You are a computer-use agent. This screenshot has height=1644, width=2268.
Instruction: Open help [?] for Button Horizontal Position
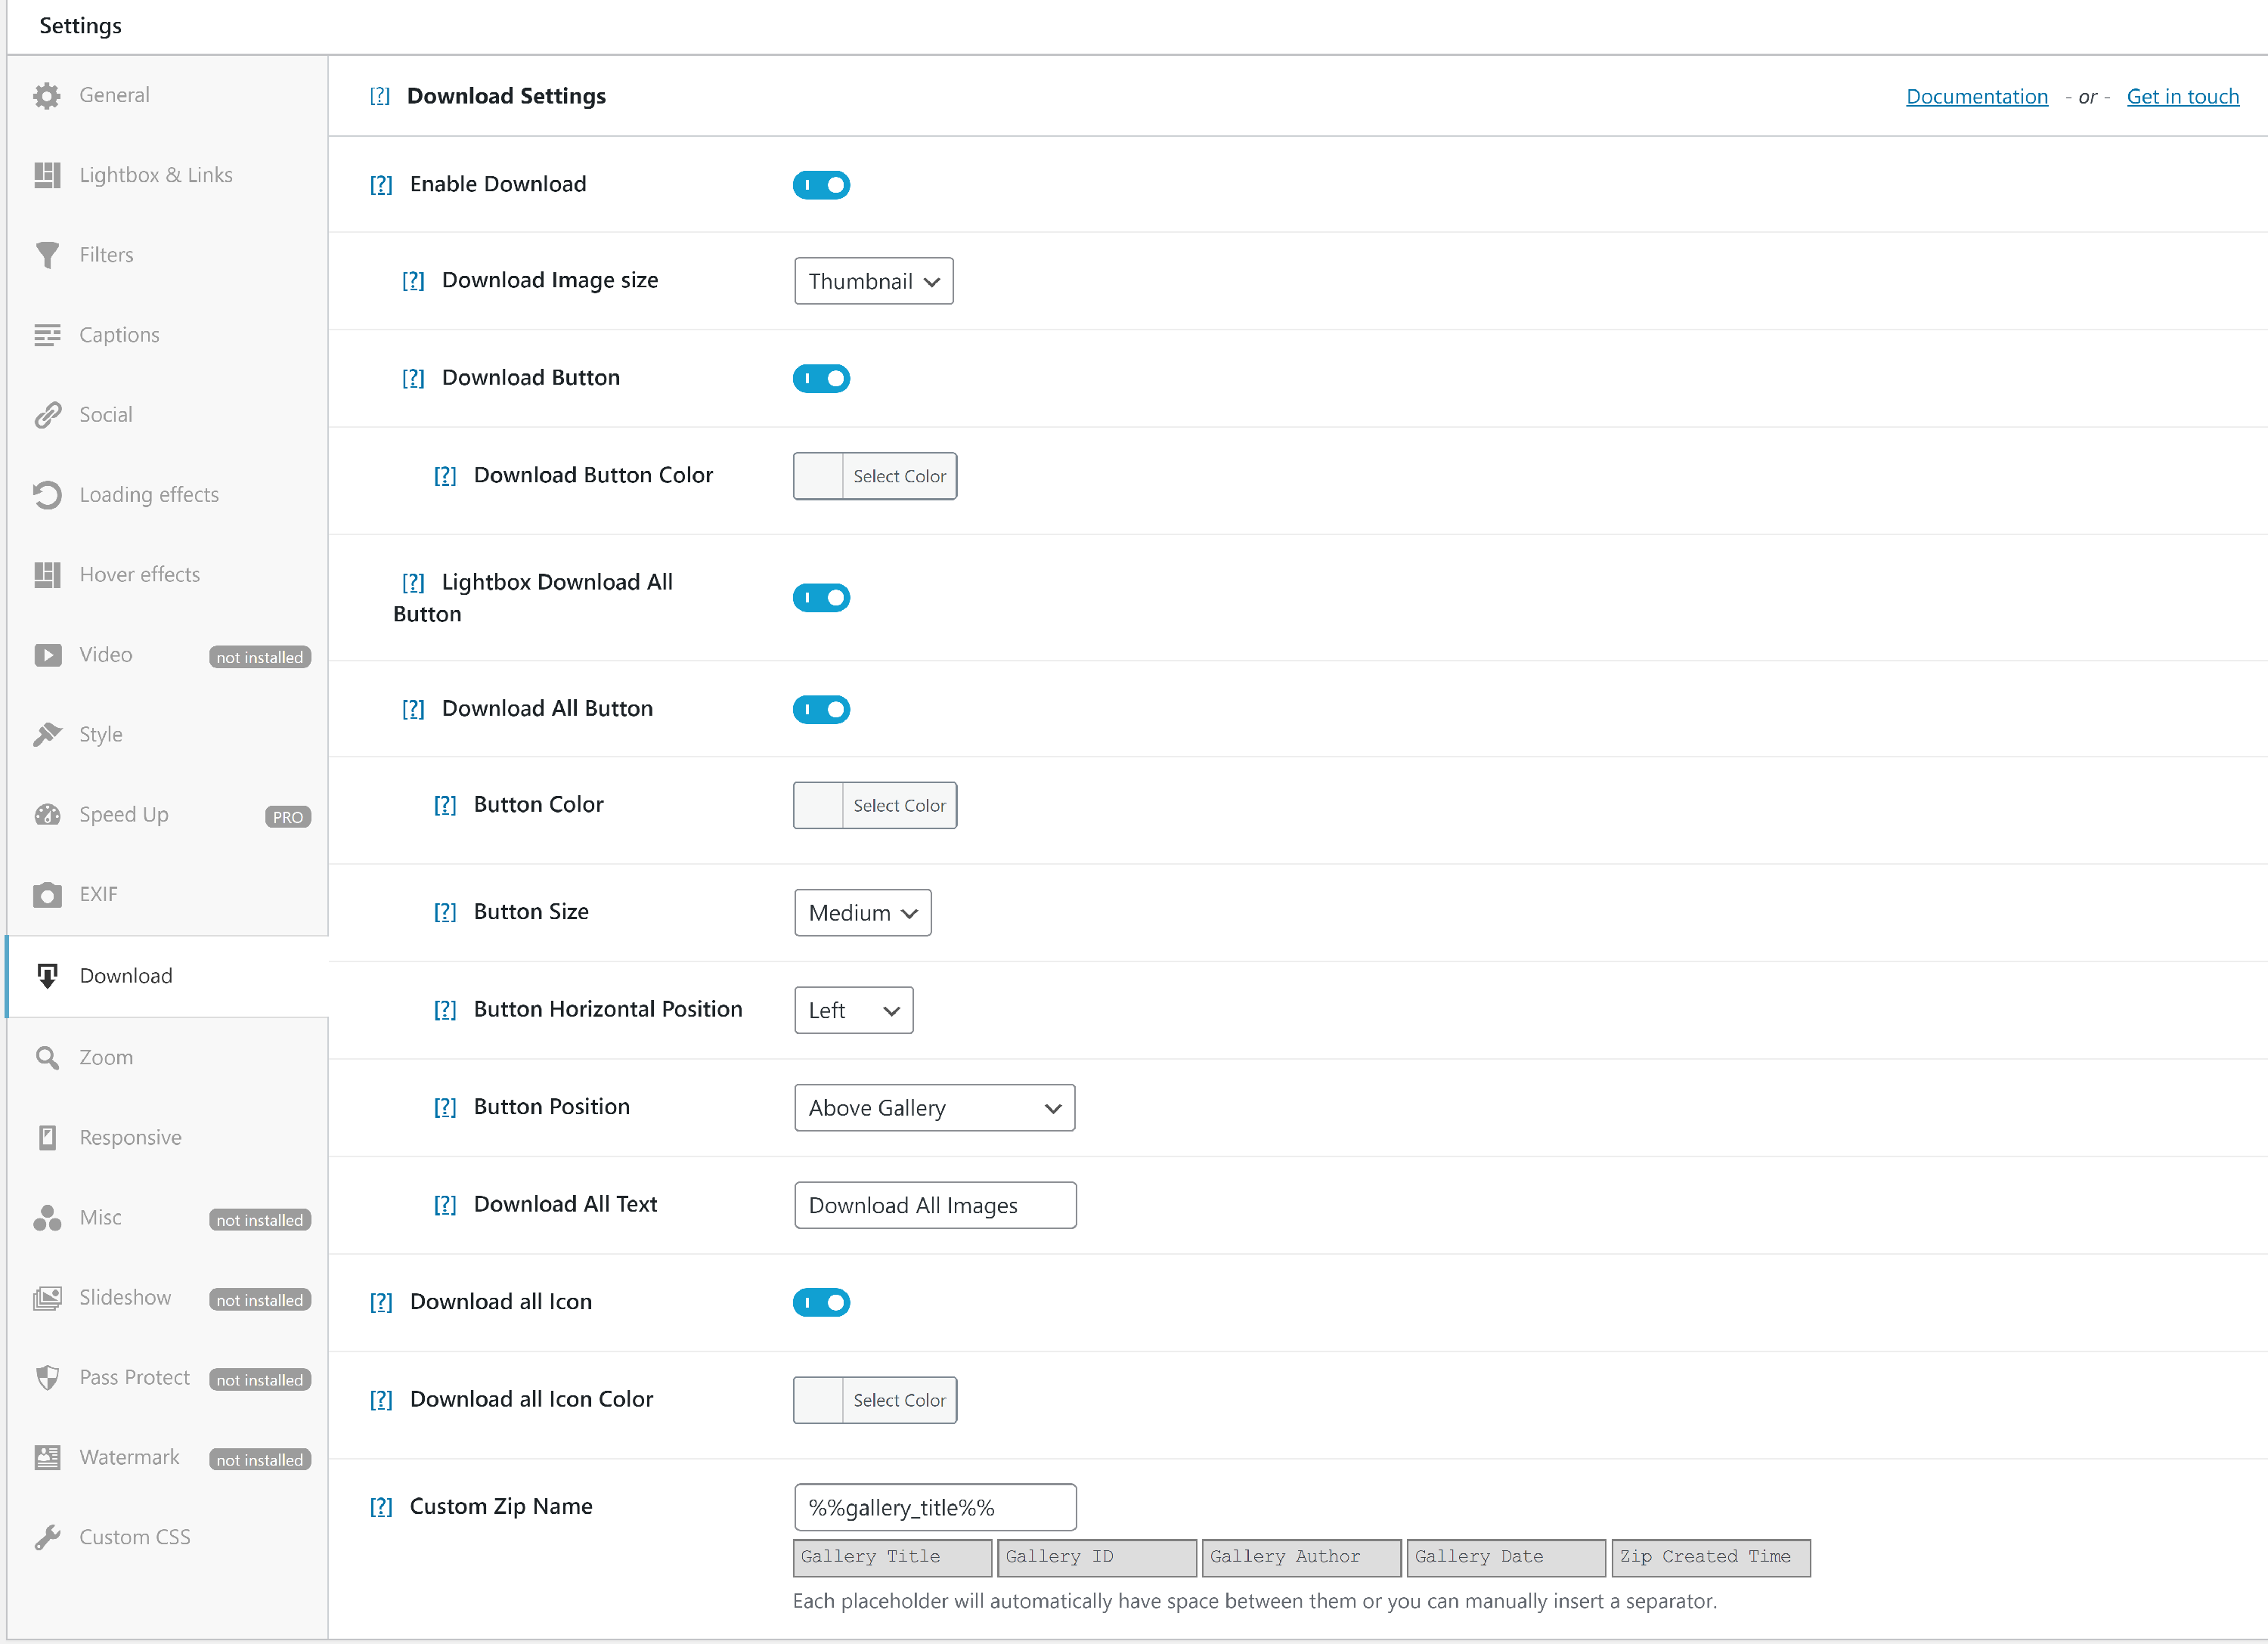coord(445,1010)
